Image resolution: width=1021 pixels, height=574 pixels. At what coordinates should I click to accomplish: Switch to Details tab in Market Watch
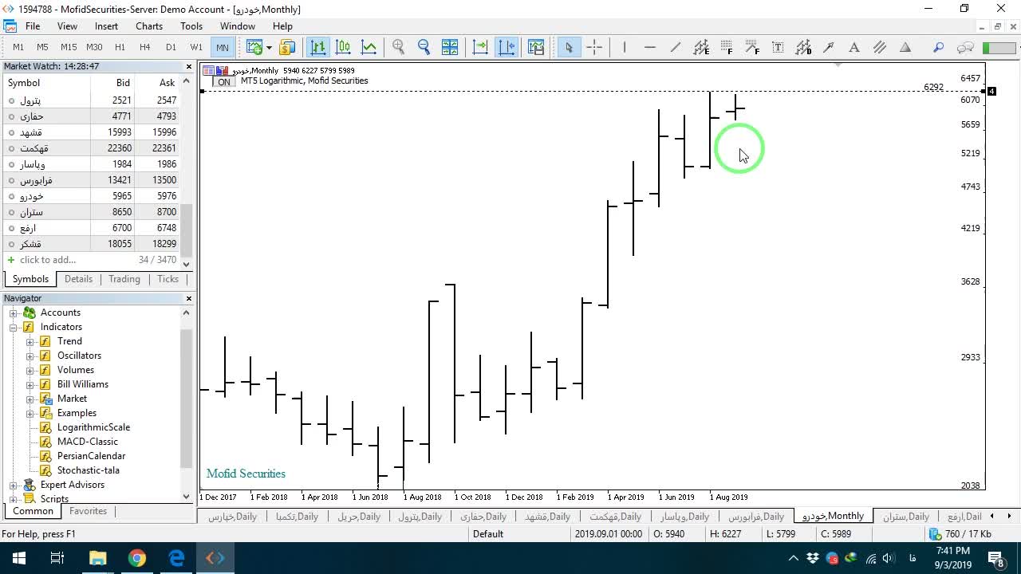click(78, 279)
